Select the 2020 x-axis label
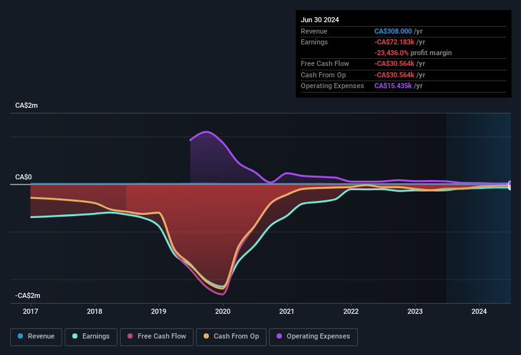 point(223,311)
